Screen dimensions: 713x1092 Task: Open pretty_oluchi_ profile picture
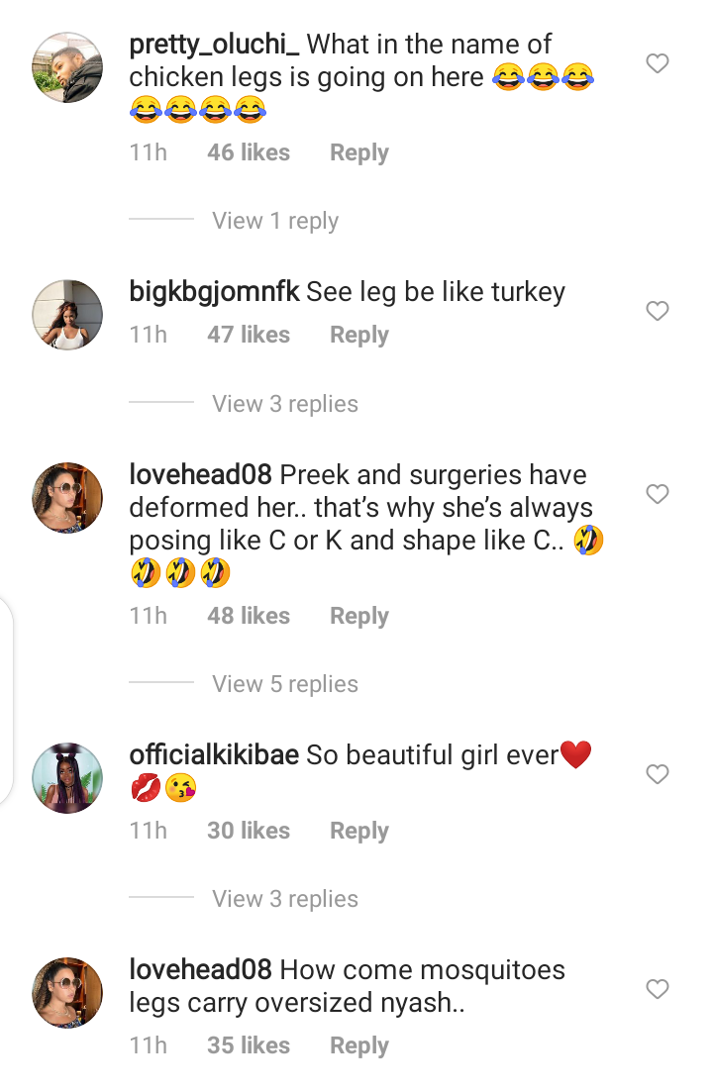67,67
